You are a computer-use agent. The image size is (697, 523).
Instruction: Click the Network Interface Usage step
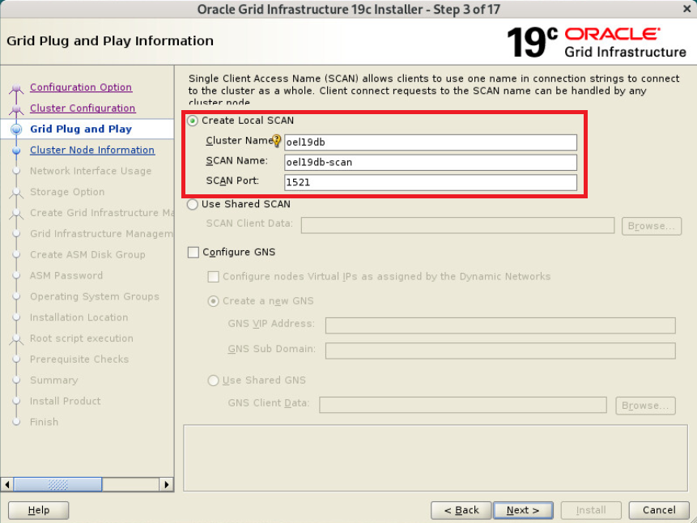click(x=91, y=171)
